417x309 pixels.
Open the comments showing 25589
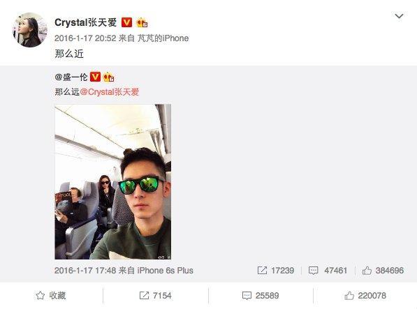(x=261, y=296)
